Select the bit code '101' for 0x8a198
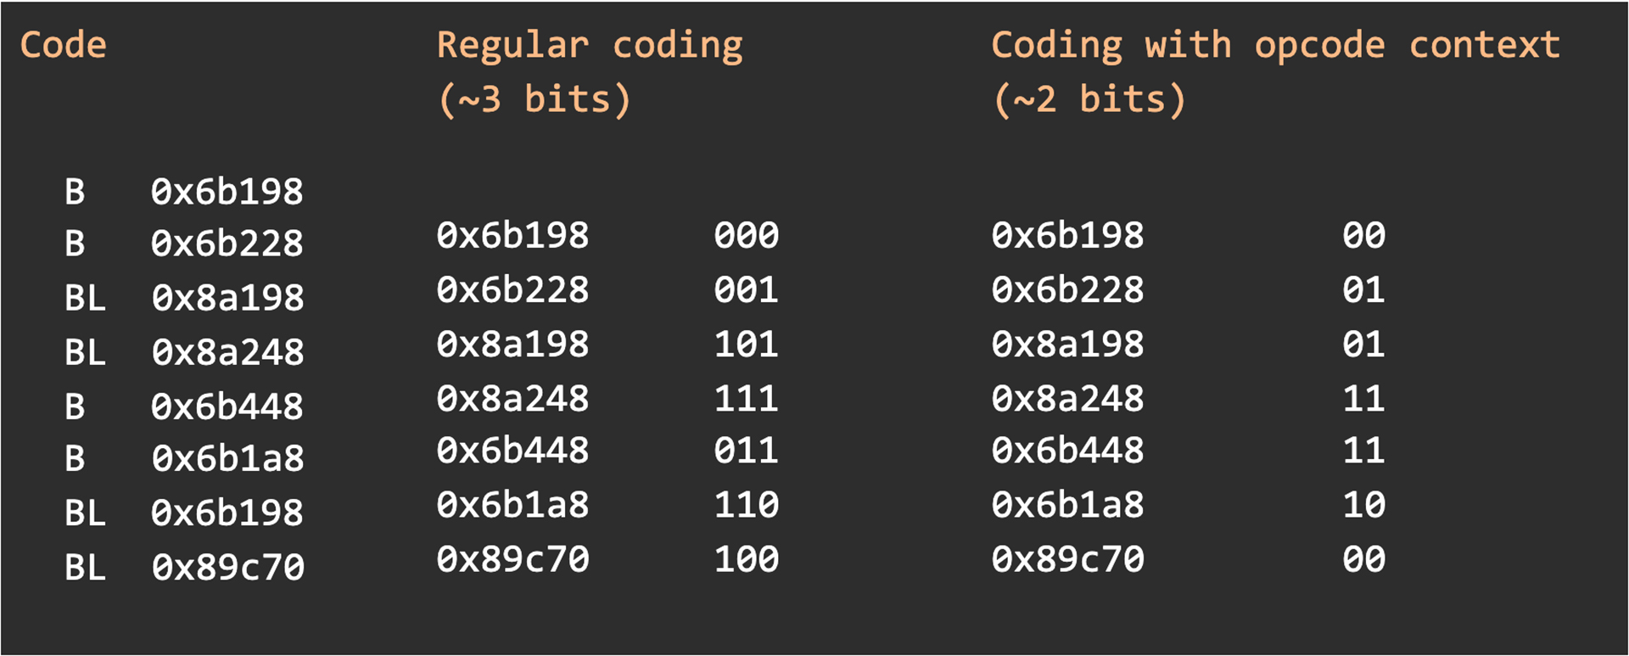The width and height of the screenshot is (1629, 656). pyautogui.click(x=747, y=345)
